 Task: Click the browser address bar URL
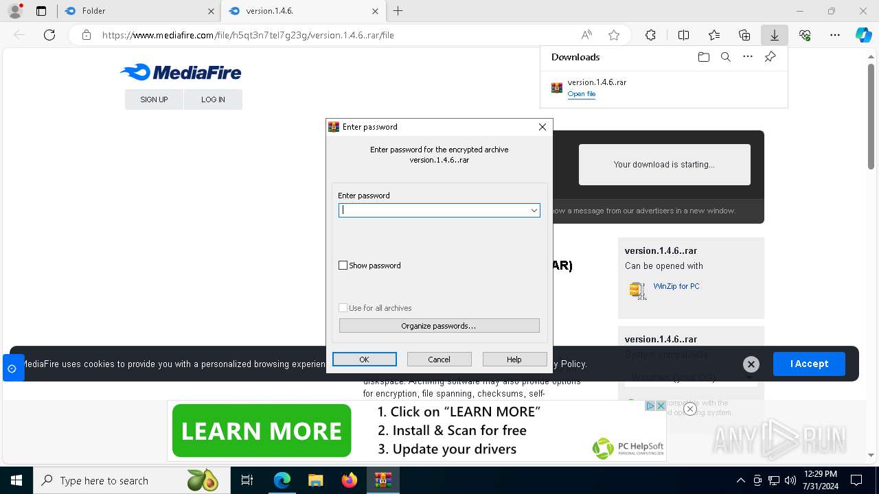coord(248,35)
